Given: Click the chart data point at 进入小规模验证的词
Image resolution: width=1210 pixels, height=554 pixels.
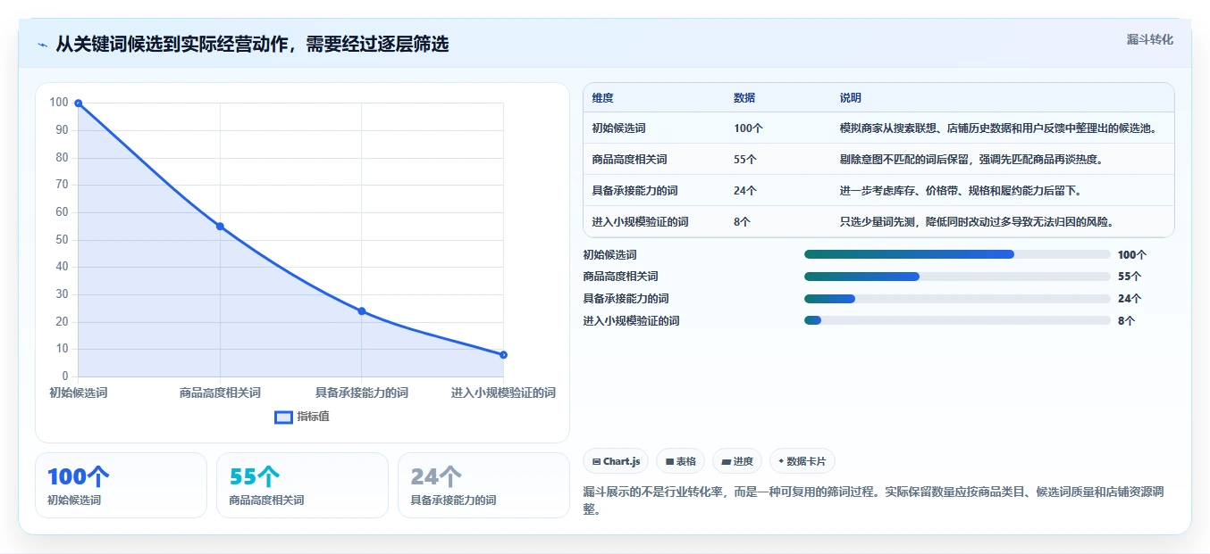Looking at the screenshot, I should (x=503, y=355).
